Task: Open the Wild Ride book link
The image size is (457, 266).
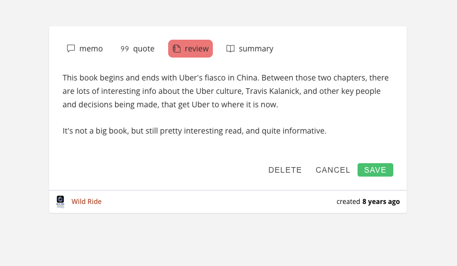Action: [x=87, y=202]
